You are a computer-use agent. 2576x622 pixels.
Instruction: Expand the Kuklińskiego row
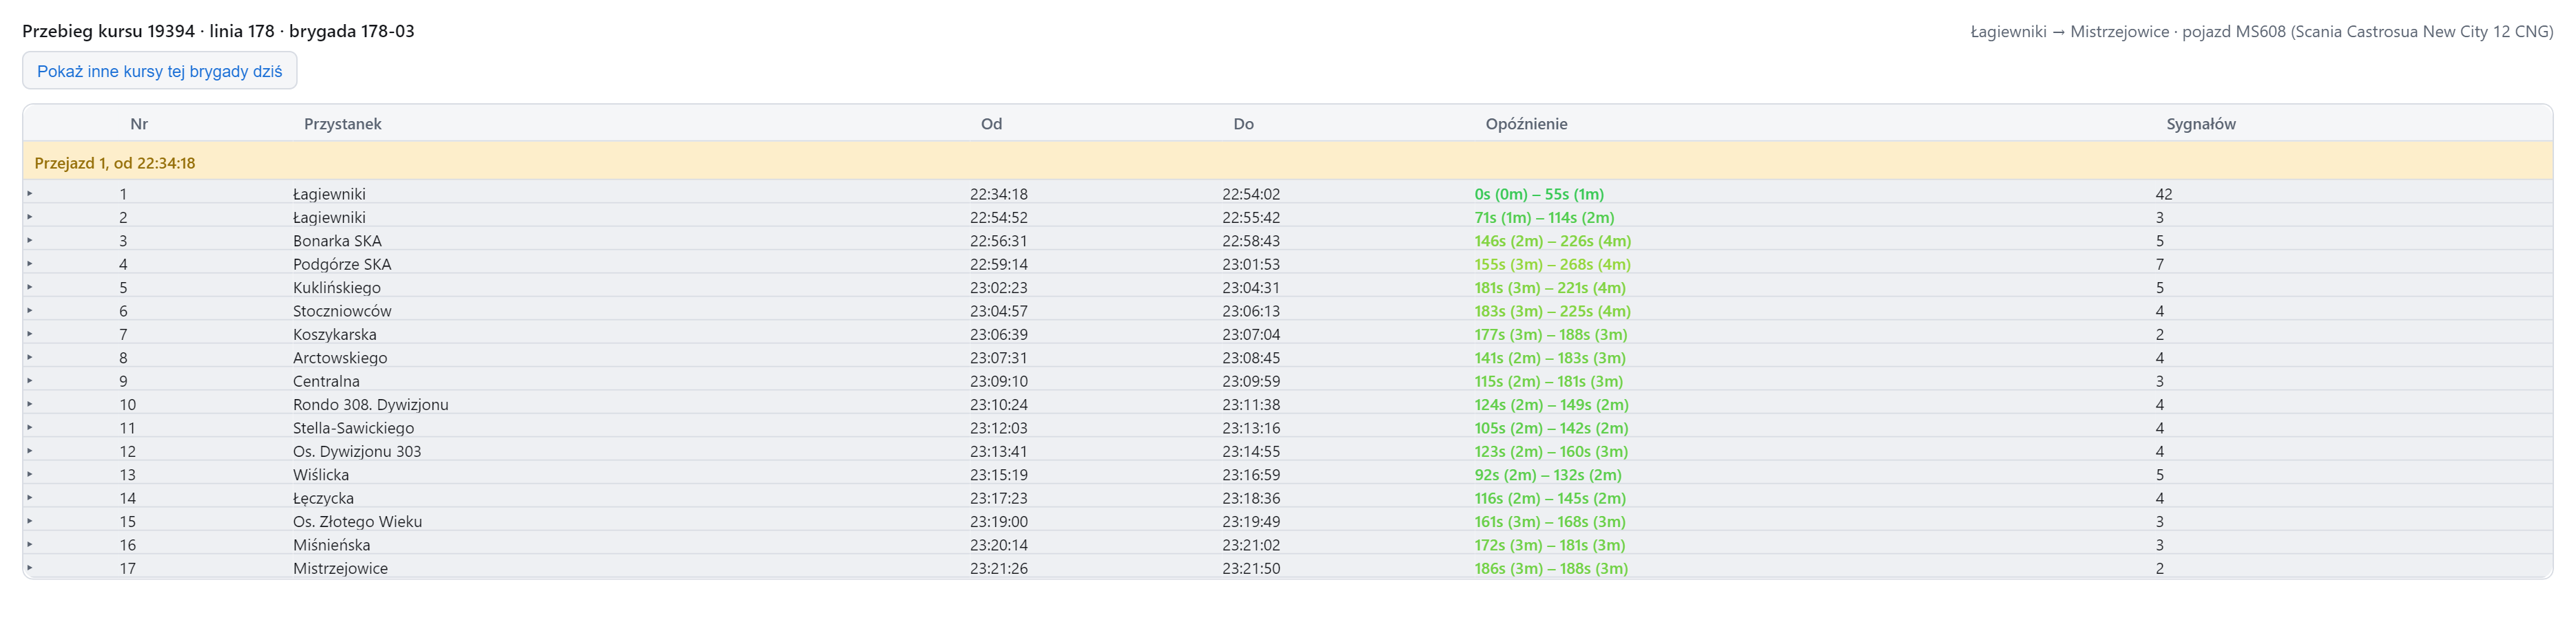[x=30, y=288]
